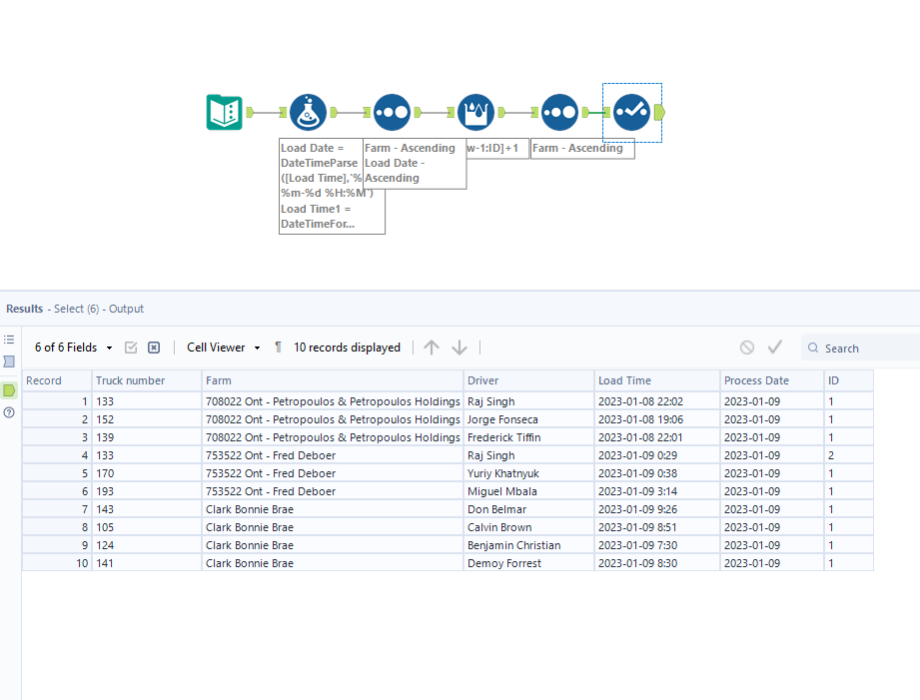
Task: Show messages list in Results sidebar
Action: (9, 340)
